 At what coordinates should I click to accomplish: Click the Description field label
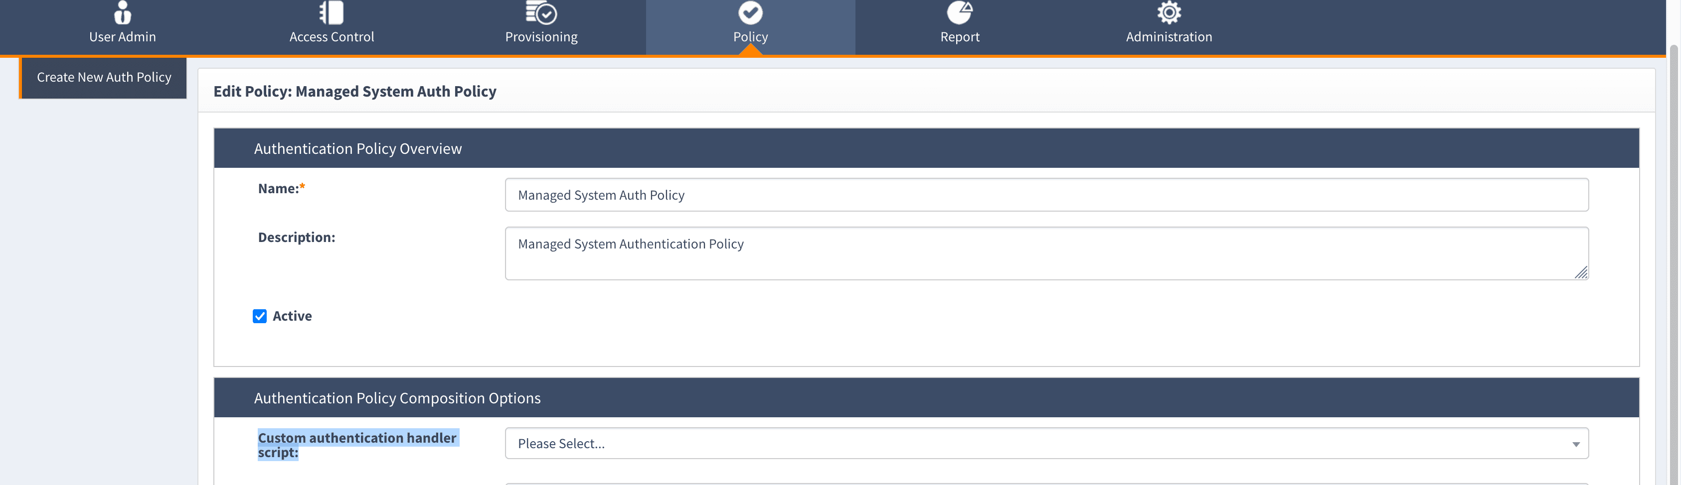point(296,238)
